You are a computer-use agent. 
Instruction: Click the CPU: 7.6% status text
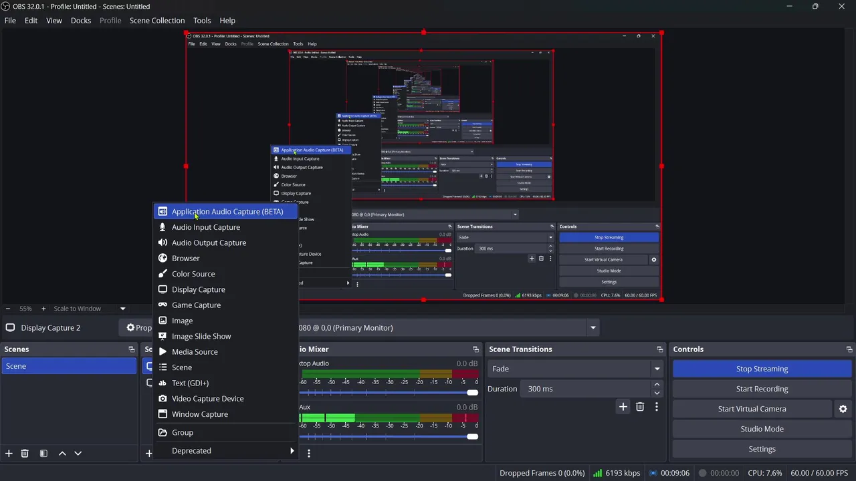click(x=764, y=473)
